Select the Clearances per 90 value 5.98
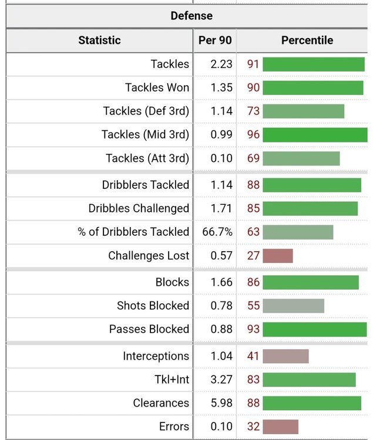Screen dimensions: 373x440 point(221,403)
